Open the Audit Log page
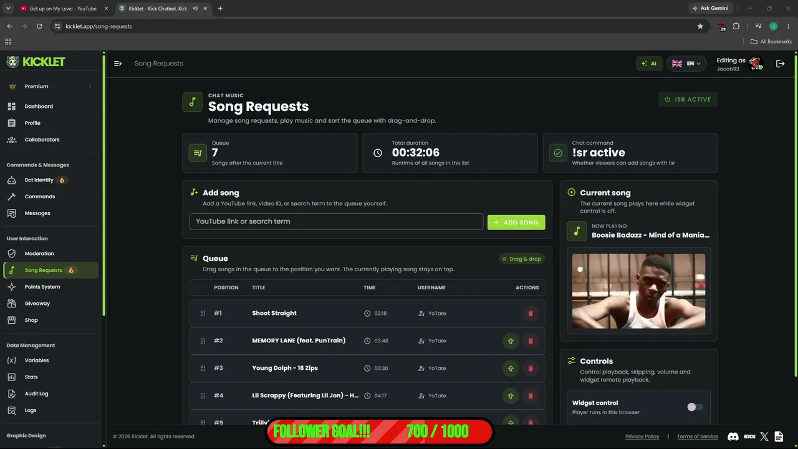This screenshot has width=798, height=449. [36, 393]
